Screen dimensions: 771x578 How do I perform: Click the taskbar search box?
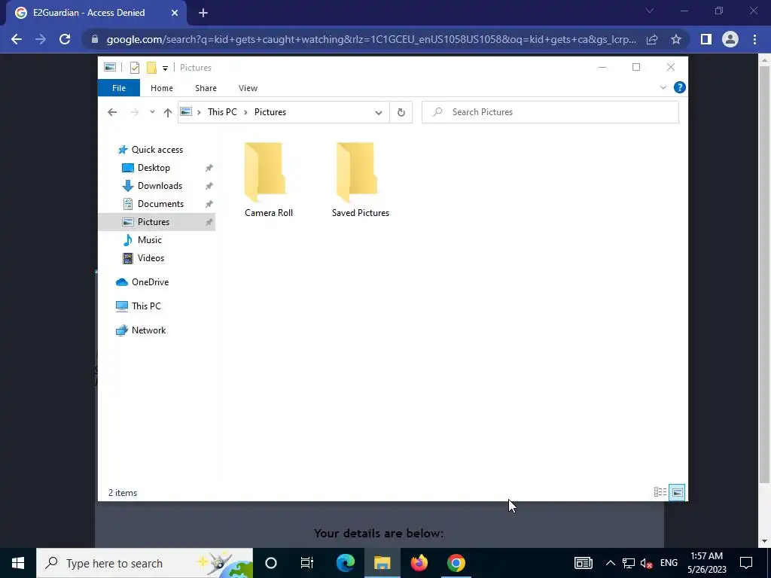point(145,563)
